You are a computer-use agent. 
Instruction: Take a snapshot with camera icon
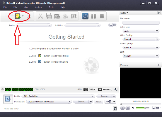click(158, 108)
